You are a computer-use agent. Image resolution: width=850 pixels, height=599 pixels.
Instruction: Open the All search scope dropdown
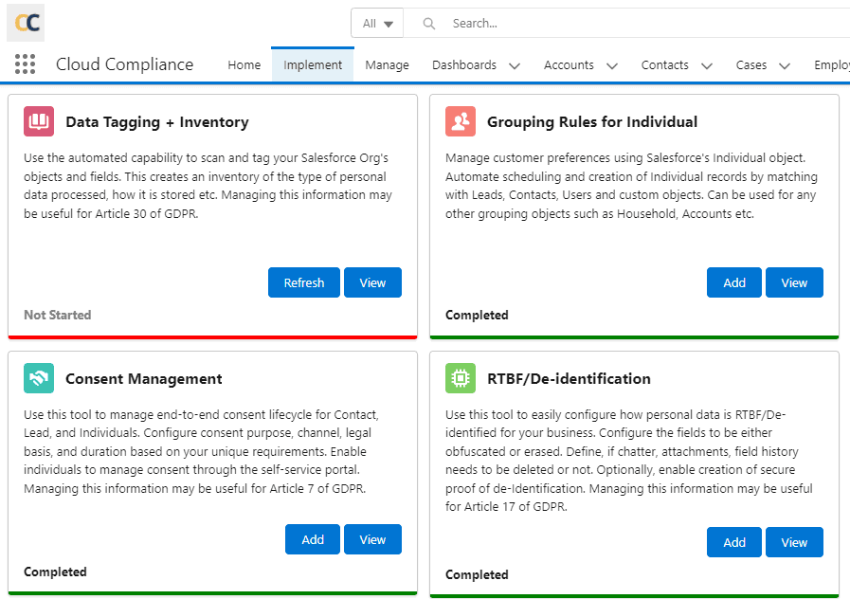377,24
